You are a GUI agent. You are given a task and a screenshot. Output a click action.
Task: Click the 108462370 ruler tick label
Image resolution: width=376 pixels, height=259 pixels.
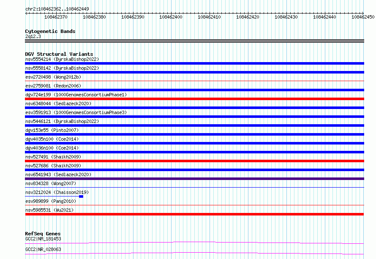56,17
